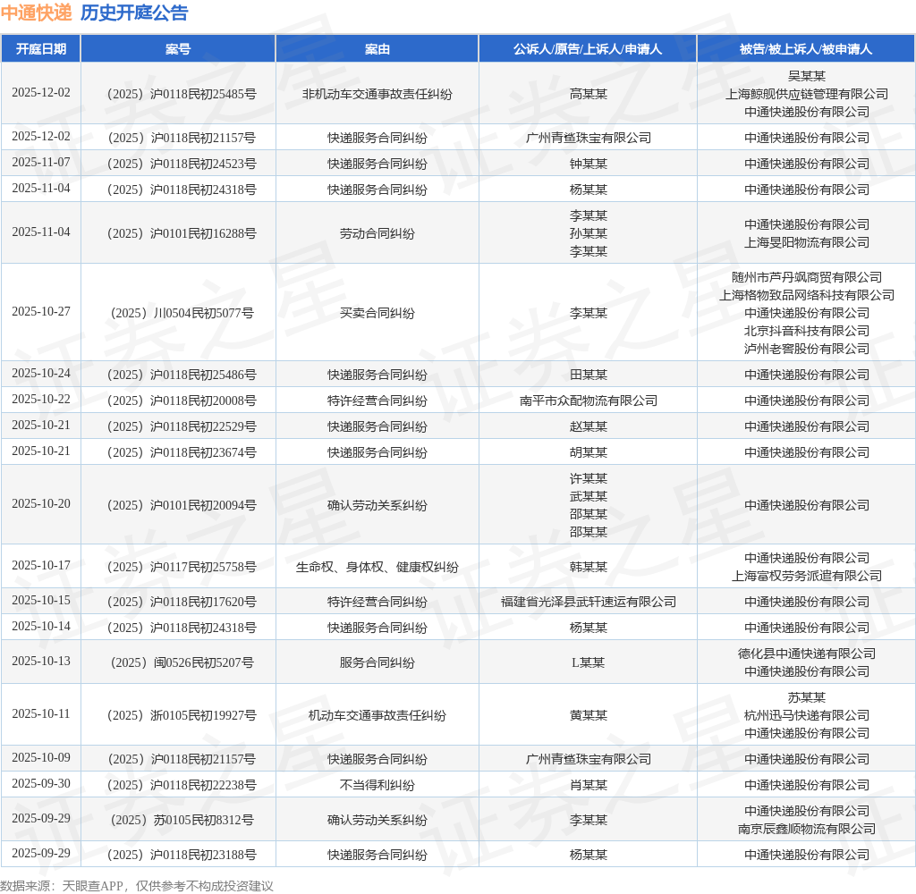Click plaintiff L某某
The image size is (916, 894).
(x=589, y=662)
